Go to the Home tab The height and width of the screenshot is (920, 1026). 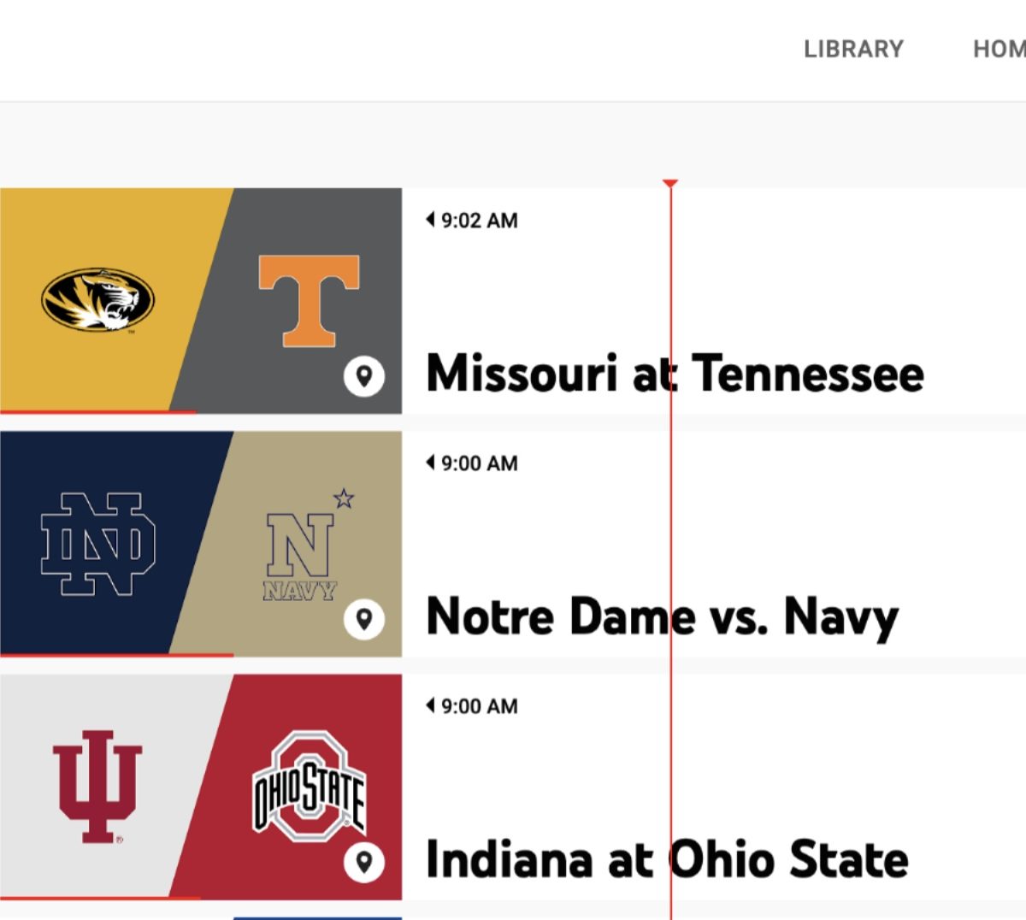click(1000, 49)
